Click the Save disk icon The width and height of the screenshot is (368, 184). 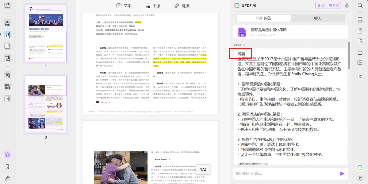click(360, 76)
